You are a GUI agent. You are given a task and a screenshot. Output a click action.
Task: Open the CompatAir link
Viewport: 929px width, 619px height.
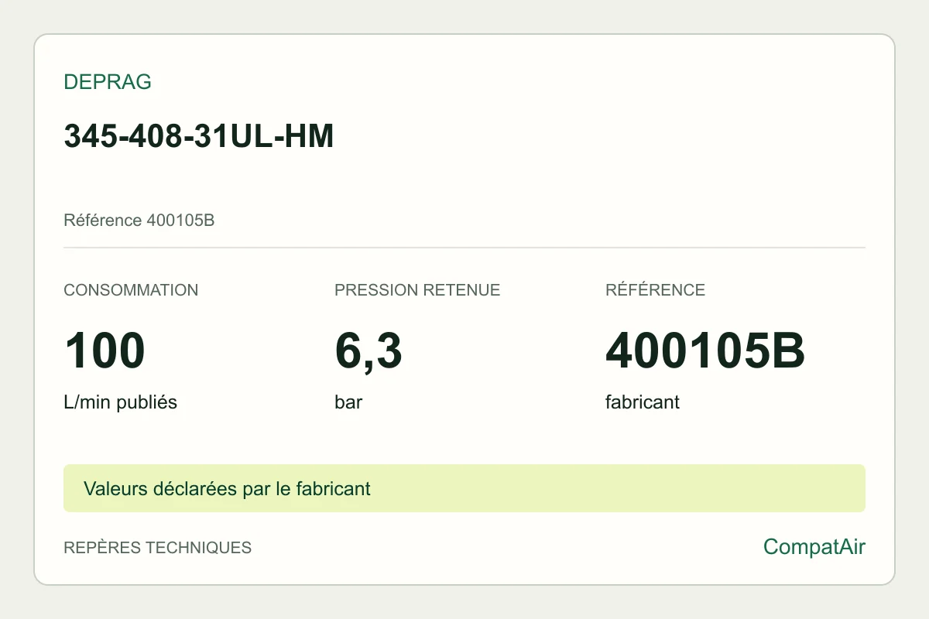tap(814, 547)
